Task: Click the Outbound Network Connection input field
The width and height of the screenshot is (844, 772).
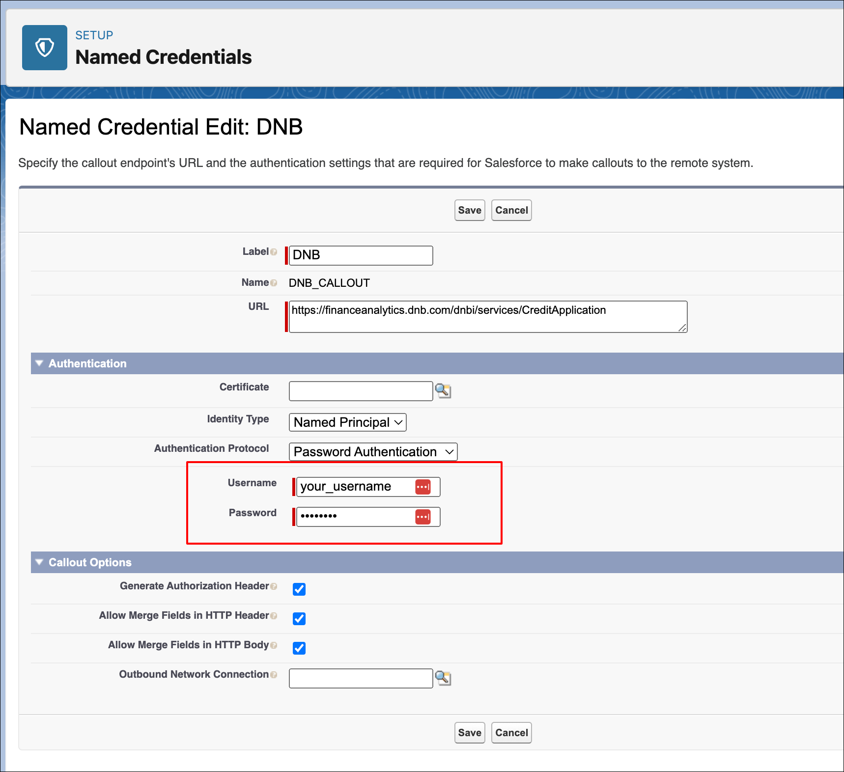Action: pos(361,678)
